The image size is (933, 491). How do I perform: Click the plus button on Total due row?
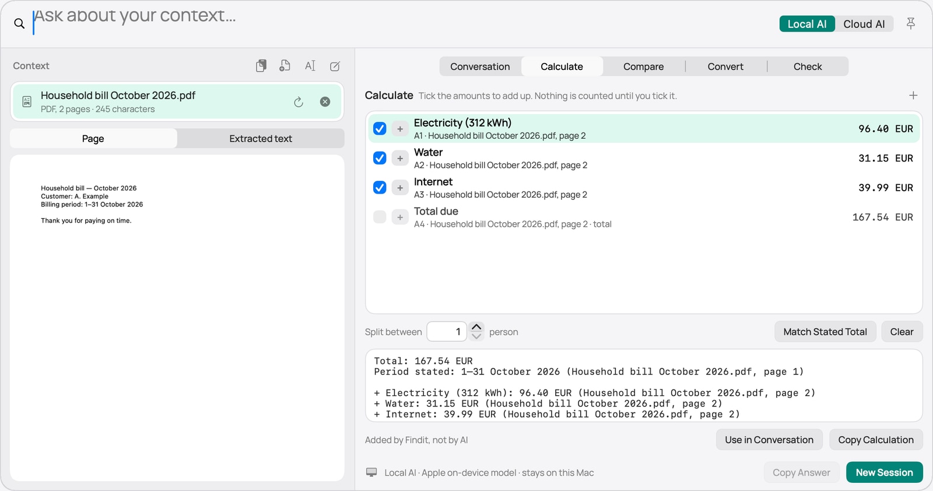[400, 217]
